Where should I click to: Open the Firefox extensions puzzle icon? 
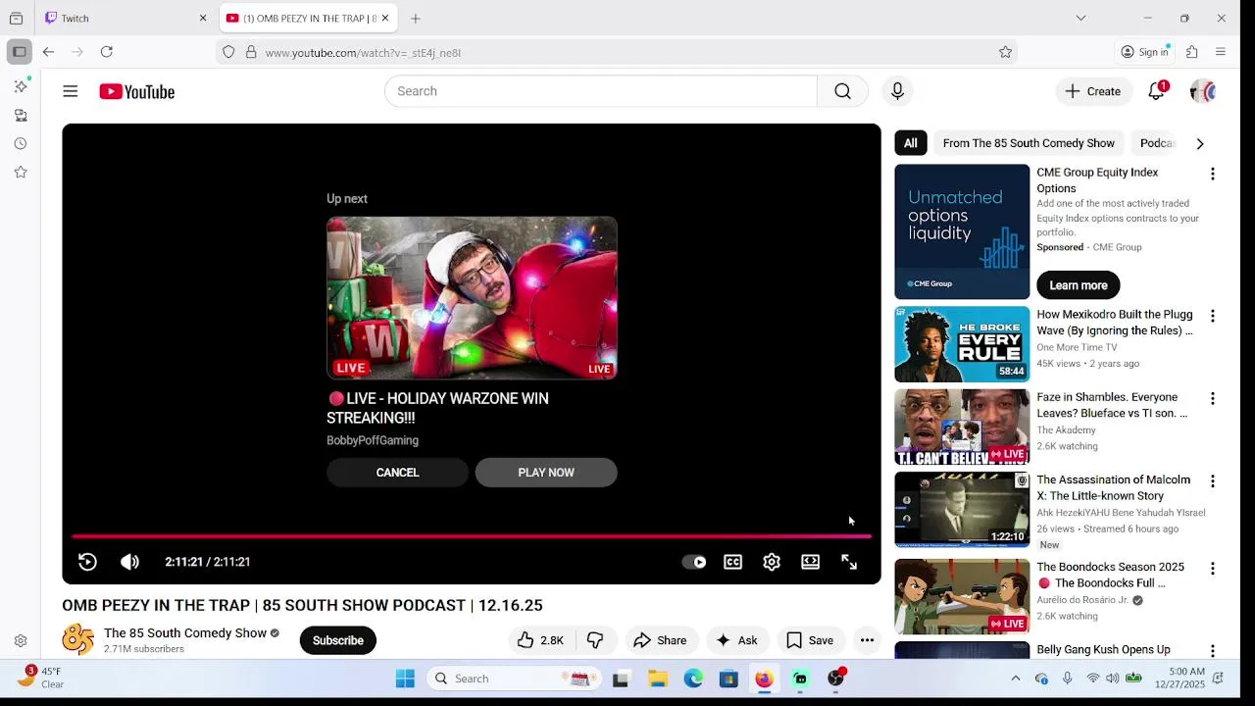(1192, 52)
